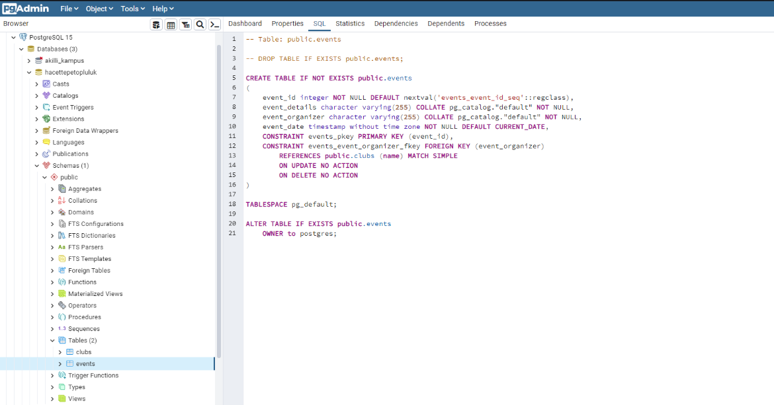Viewport: 774px width, 405px height.
Task: Open the Query Tool
Action: click(156, 24)
